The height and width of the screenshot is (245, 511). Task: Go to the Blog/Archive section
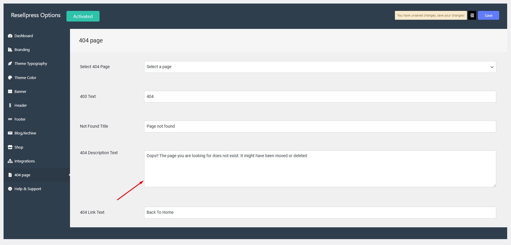pos(25,133)
